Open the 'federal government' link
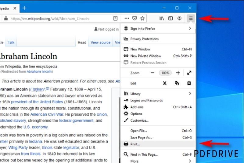244x163 pixels. (x=76, y=120)
